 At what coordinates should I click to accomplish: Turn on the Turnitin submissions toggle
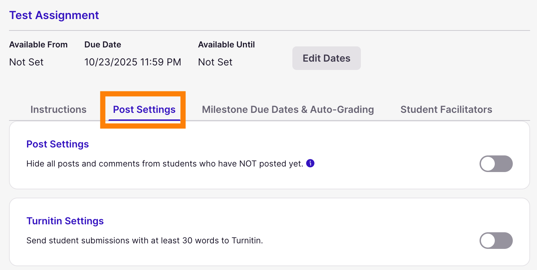(496, 241)
